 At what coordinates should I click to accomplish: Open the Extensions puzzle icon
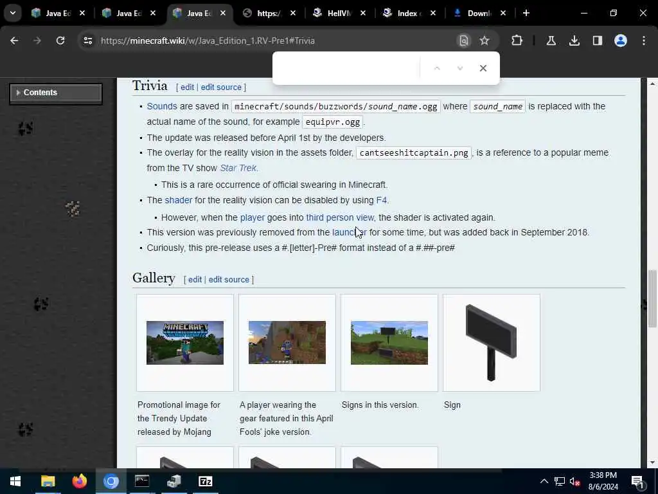coord(517,41)
